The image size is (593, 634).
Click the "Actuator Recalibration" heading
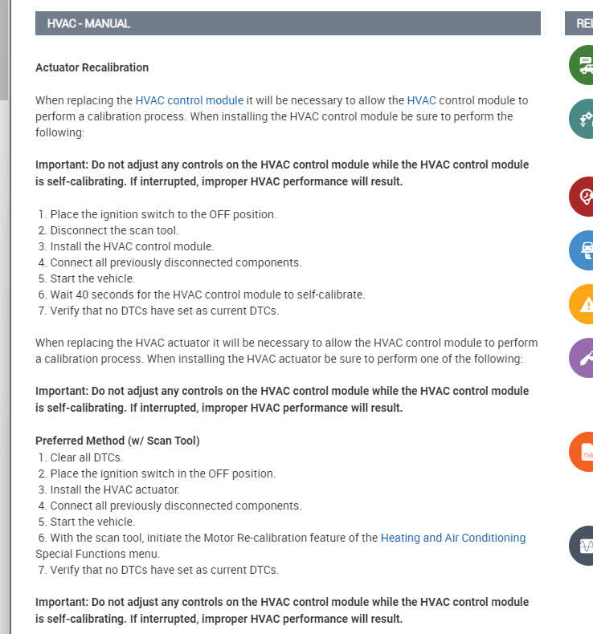[x=92, y=67]
